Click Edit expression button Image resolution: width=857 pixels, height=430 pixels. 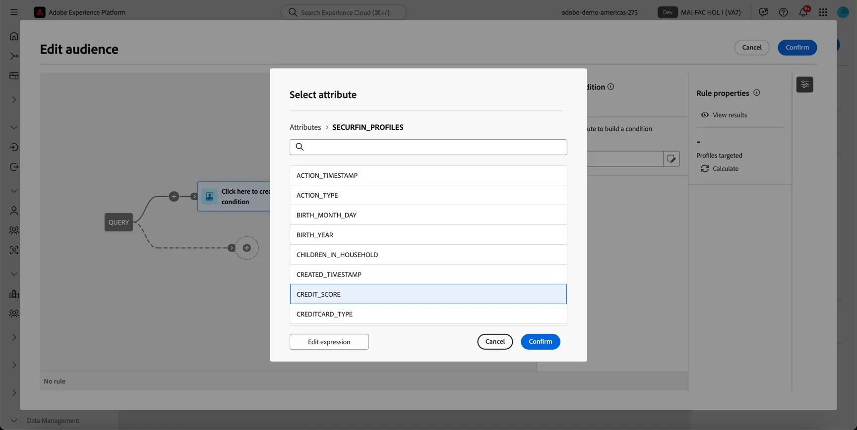(329, 342)
